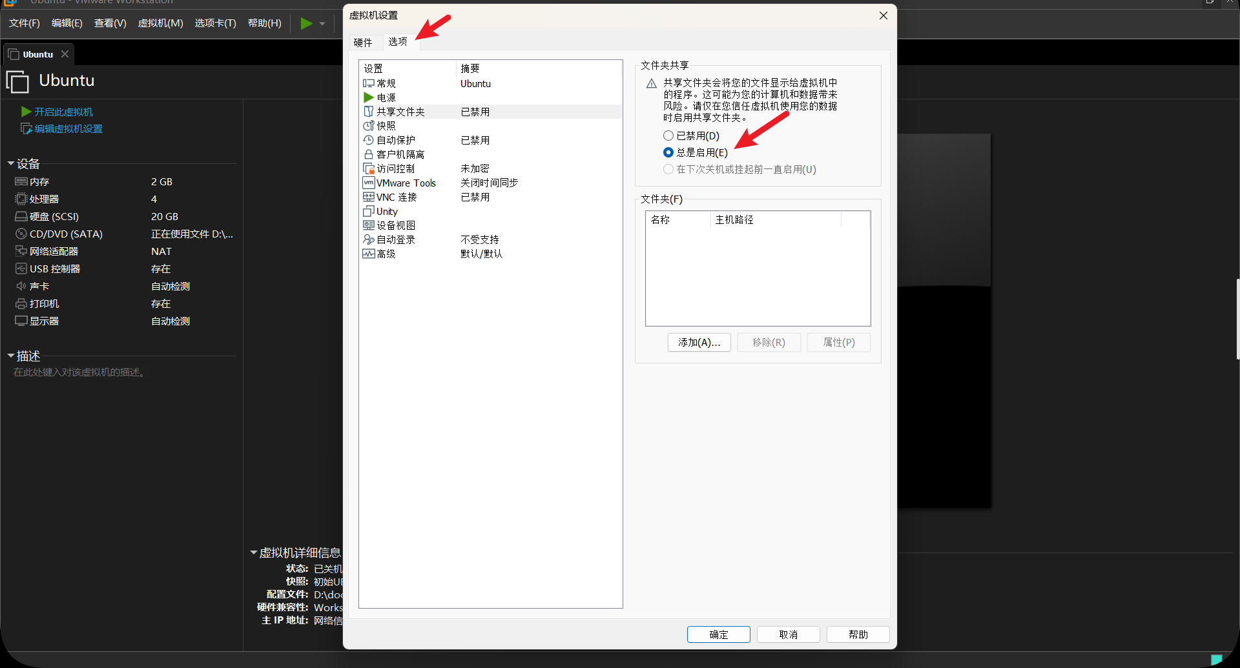Click the 开启此虚拟机 link

(x=64, y=112)
